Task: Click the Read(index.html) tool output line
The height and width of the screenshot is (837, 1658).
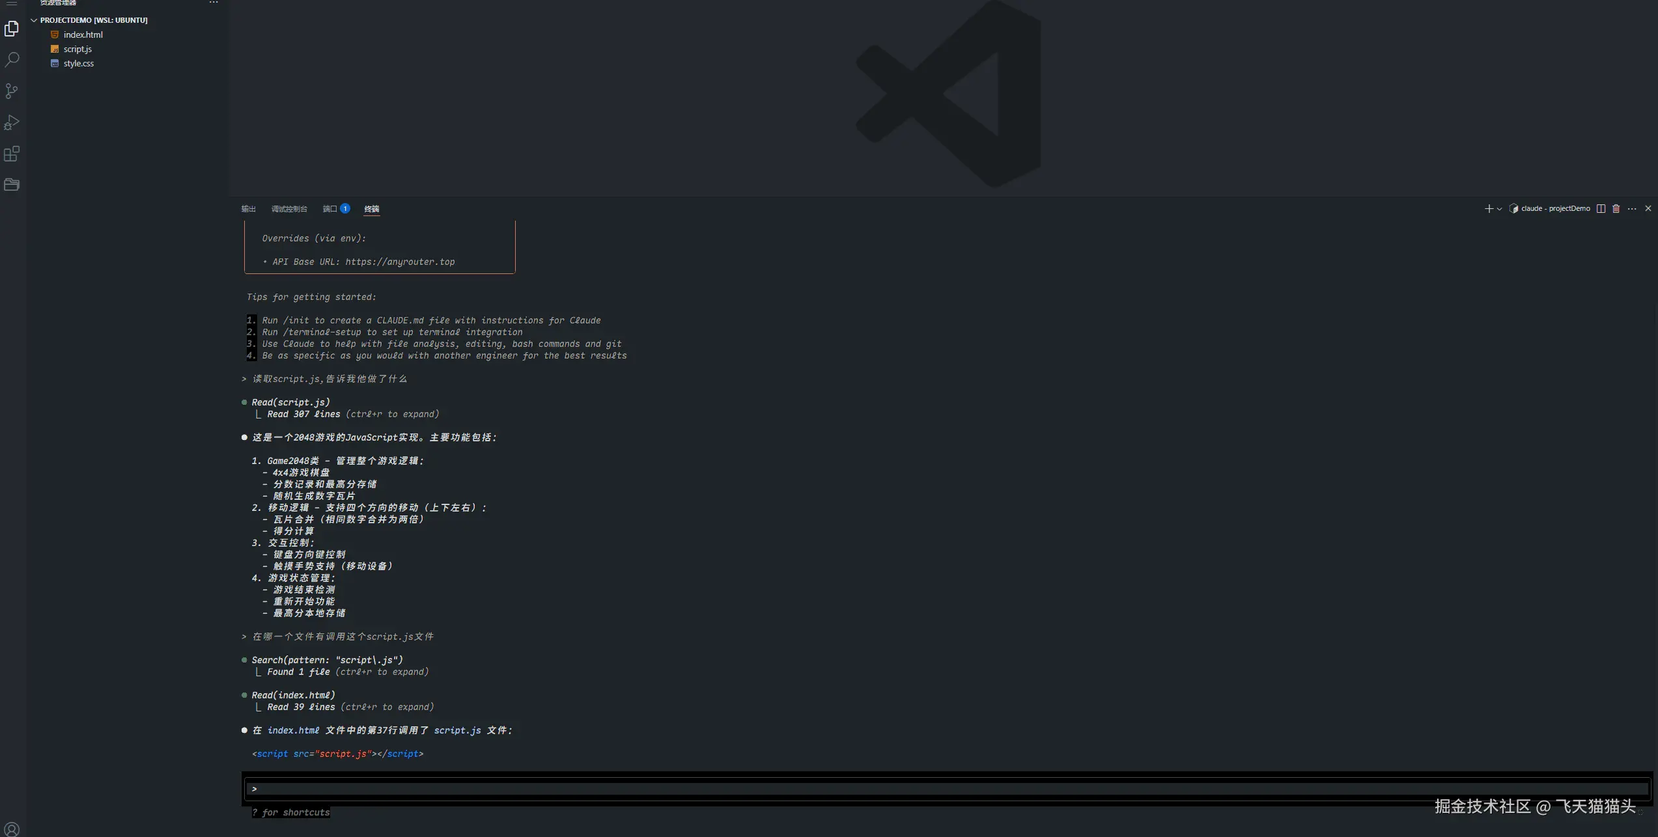Action: pos(293,695)
